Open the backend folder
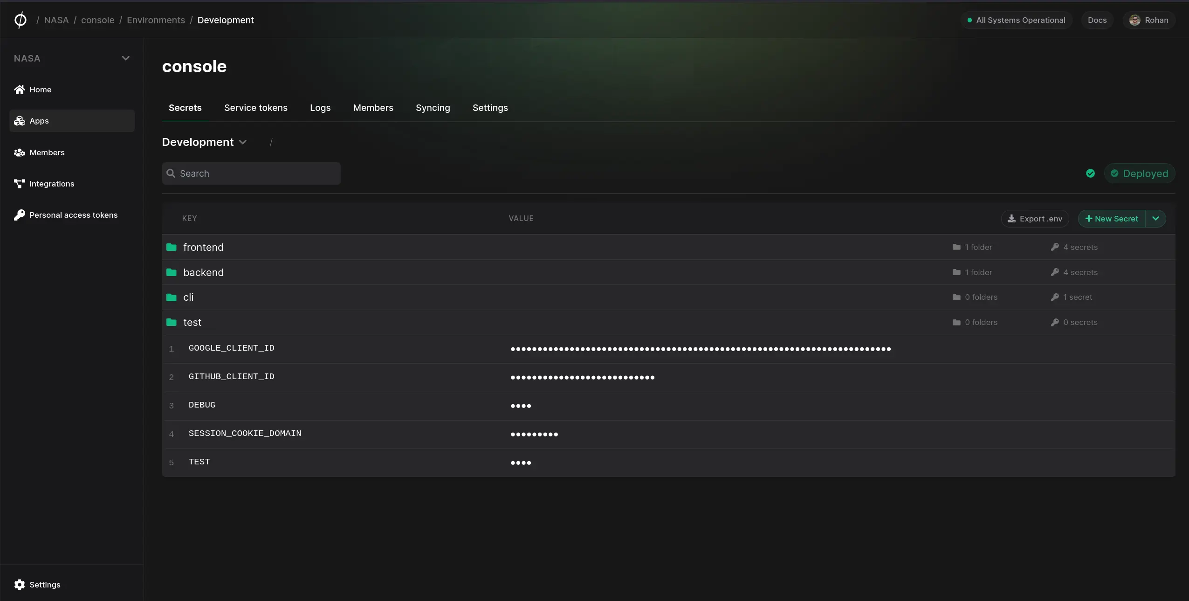 [x=203, y=272]
